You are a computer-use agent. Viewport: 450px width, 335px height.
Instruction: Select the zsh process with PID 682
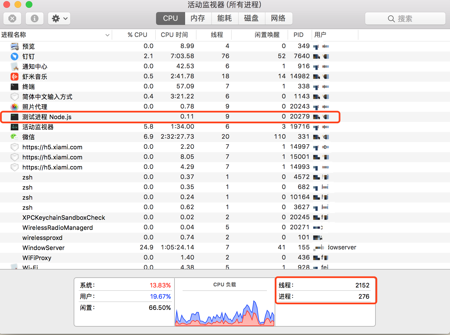coord(27,187)
